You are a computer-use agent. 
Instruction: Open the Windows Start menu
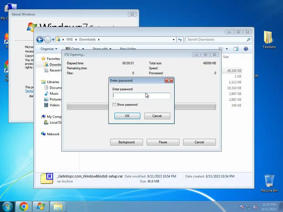(7, 206)
